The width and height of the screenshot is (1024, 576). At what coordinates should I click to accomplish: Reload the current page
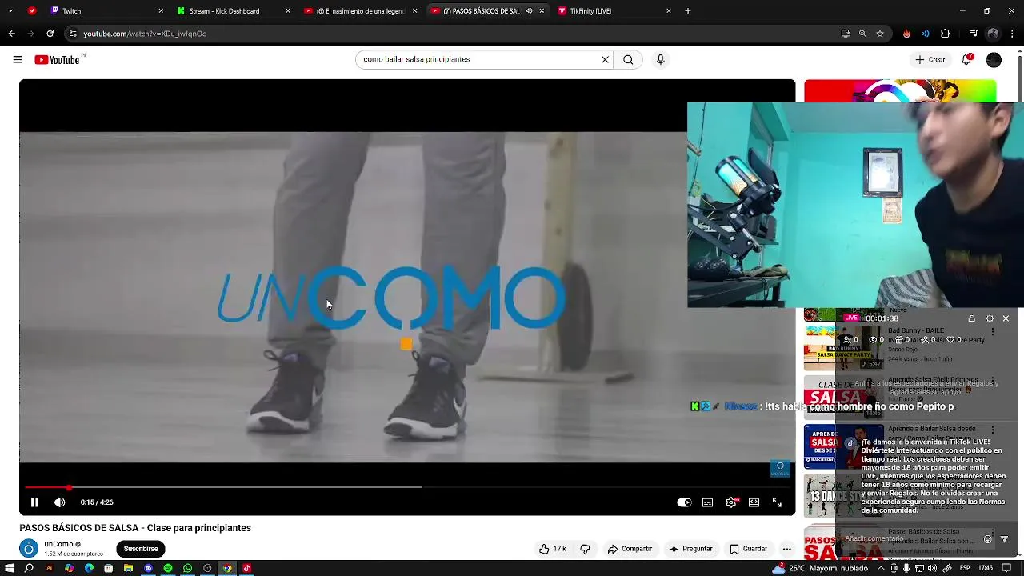pos(50,34)
